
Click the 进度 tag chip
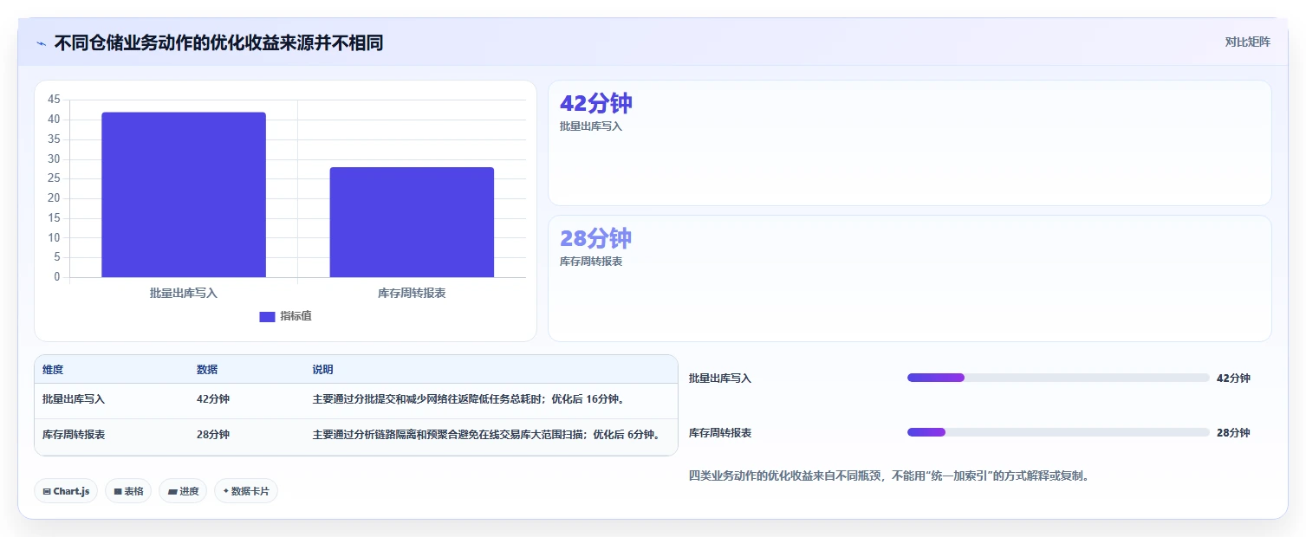click(x=183, y=491)
